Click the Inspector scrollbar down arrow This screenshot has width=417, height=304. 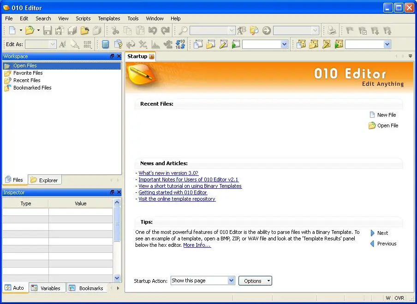pyautogui.click(x=117, y=278)
